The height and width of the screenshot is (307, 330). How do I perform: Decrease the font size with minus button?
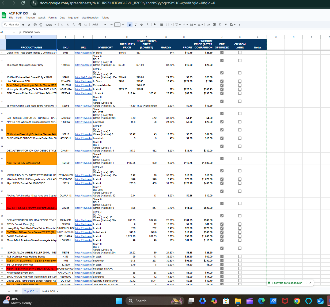click(112, 25)
